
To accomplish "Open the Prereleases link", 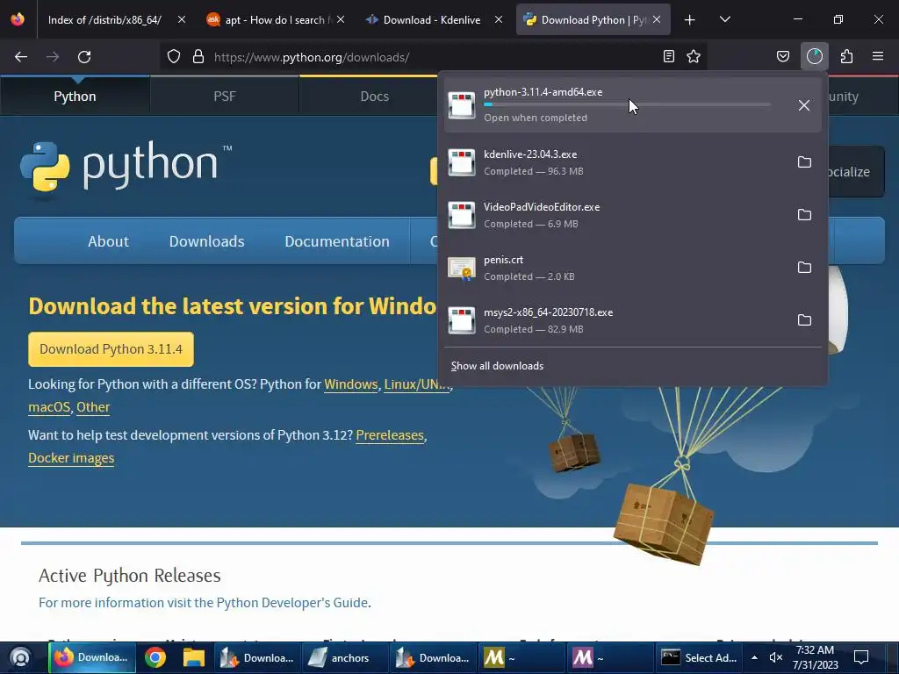I will [x=390, y=435].
